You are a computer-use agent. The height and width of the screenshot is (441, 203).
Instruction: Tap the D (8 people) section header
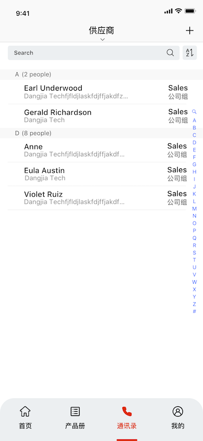[x=102, y=133]
